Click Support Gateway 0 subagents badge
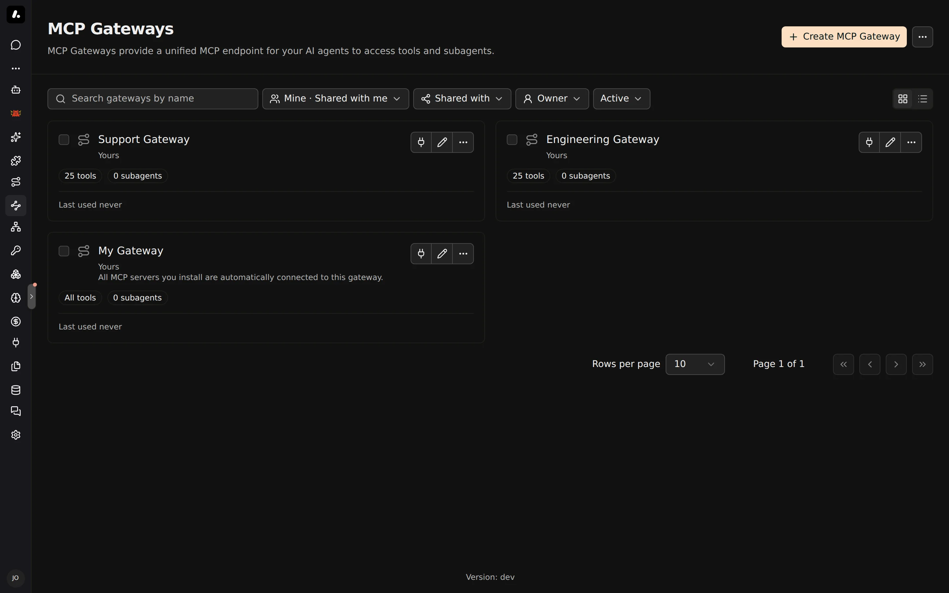Image resolution: width=949 pixels, height=593 pixels. click(x=137, y=176)
